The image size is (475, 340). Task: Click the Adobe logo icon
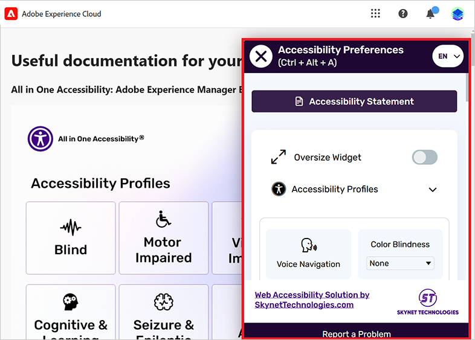click(11, 13)
